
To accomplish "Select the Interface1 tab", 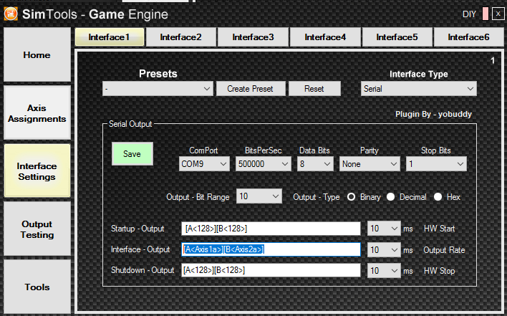I will tap(110, 37).
